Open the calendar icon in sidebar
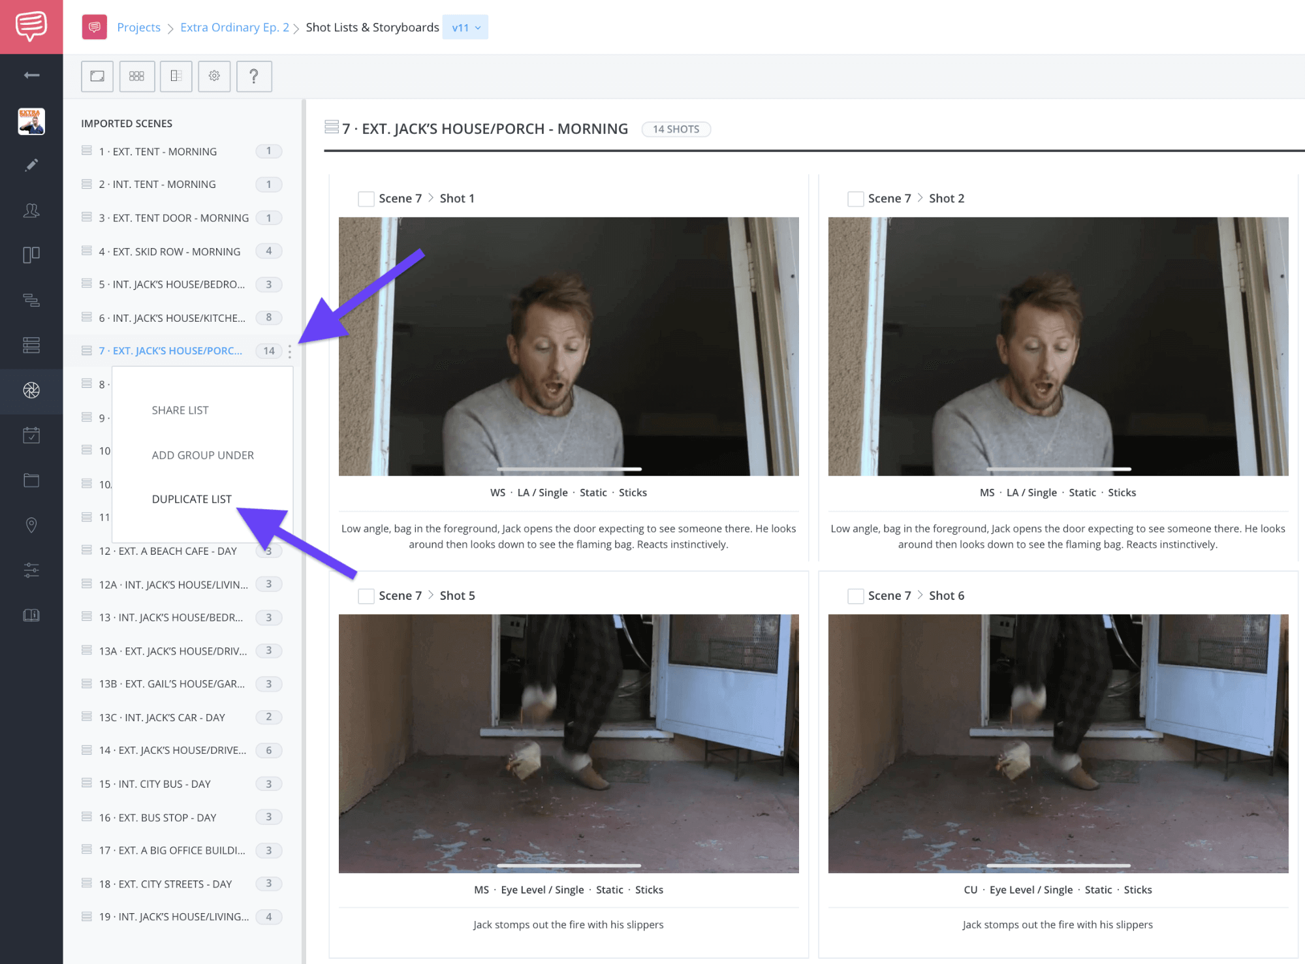Screen dimensions: 1305x964 [x=31, y=435]
